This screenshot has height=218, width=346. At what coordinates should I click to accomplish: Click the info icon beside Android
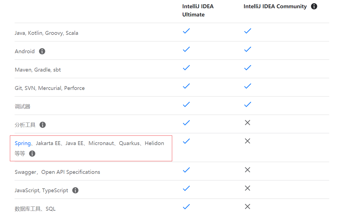point(42,51)
